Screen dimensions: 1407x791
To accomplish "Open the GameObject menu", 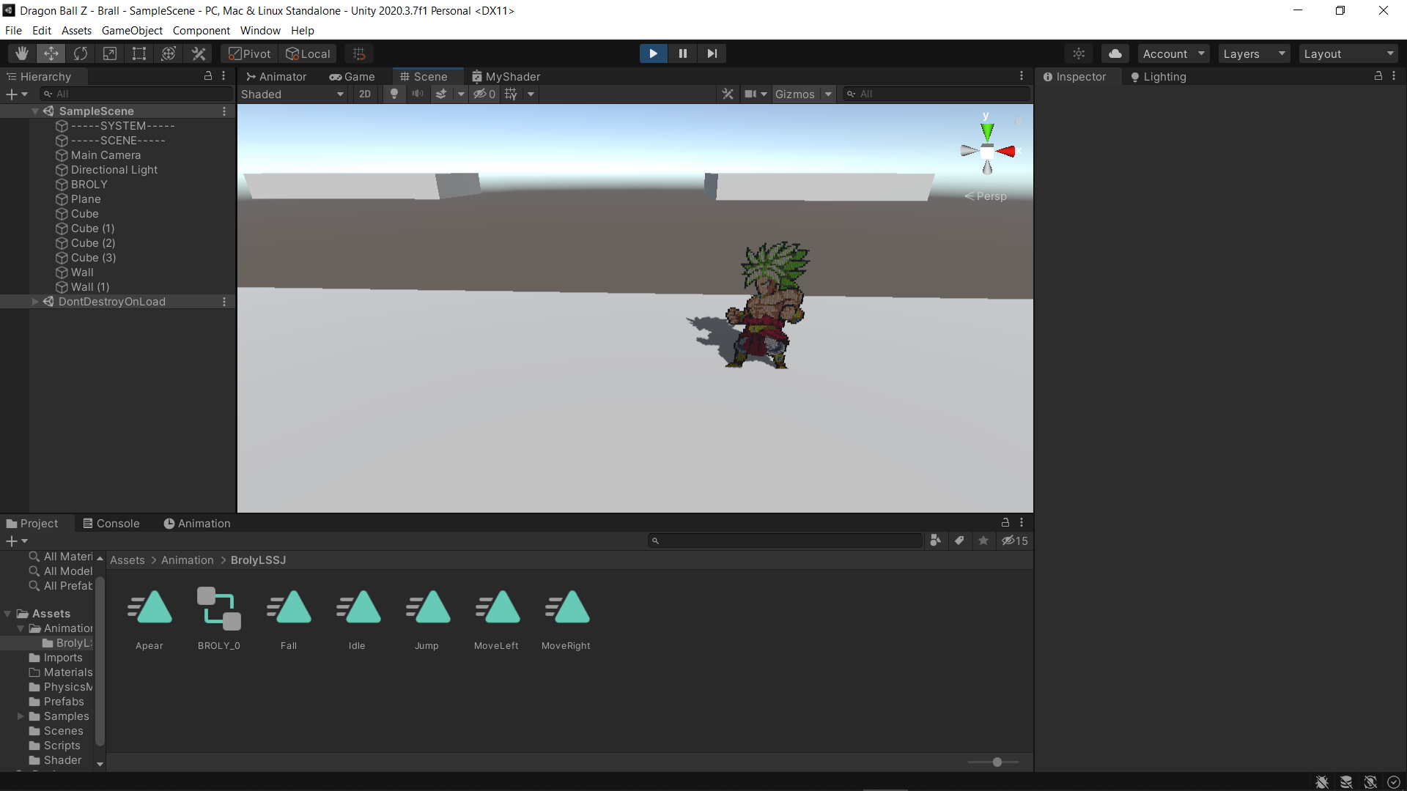I will [x=132, y=30].
